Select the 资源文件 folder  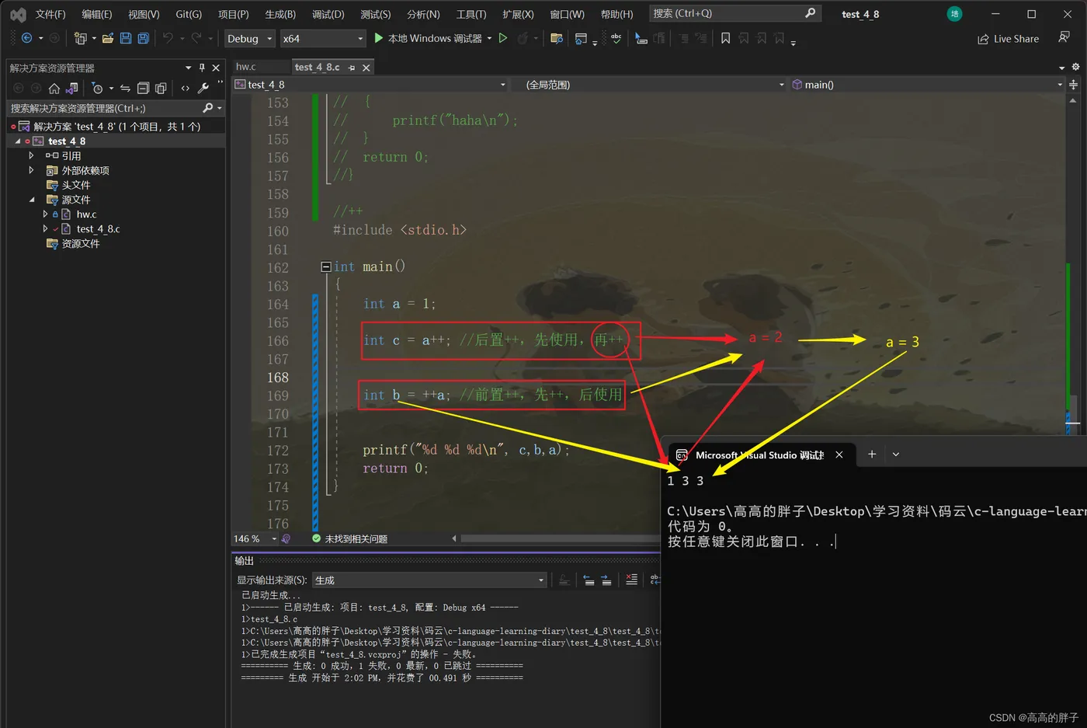click(81, 244)
